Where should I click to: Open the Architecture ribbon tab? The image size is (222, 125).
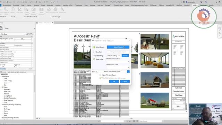tap(7, 5)
